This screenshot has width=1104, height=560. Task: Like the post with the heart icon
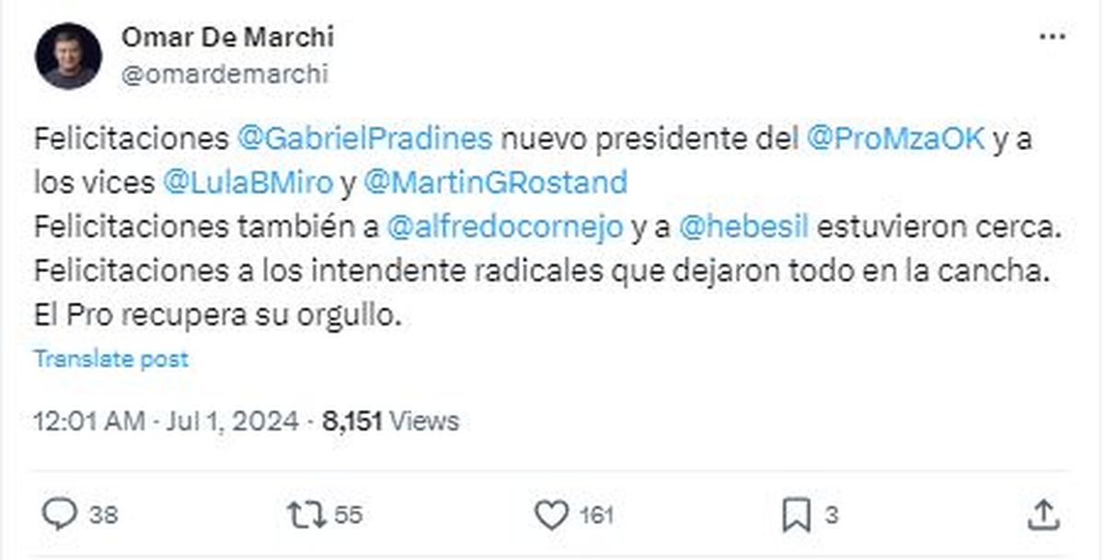[x=551, y=515]
